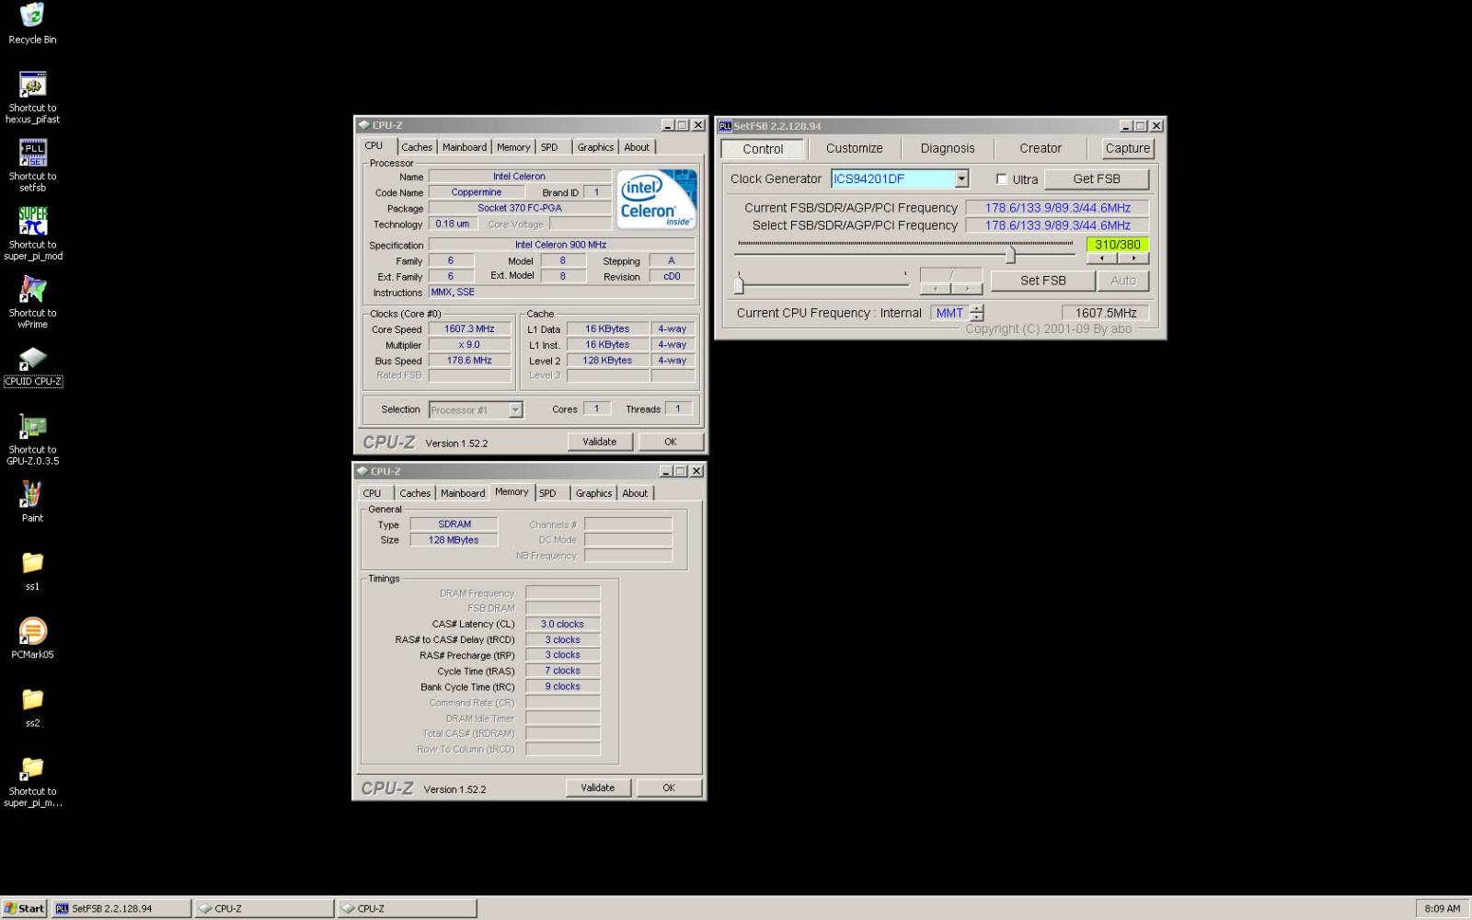This screenshot has height=920, width=1472.
Task: Open the Clock Generator dropdown
Action: pyautogui.click(x=961, y=178)
